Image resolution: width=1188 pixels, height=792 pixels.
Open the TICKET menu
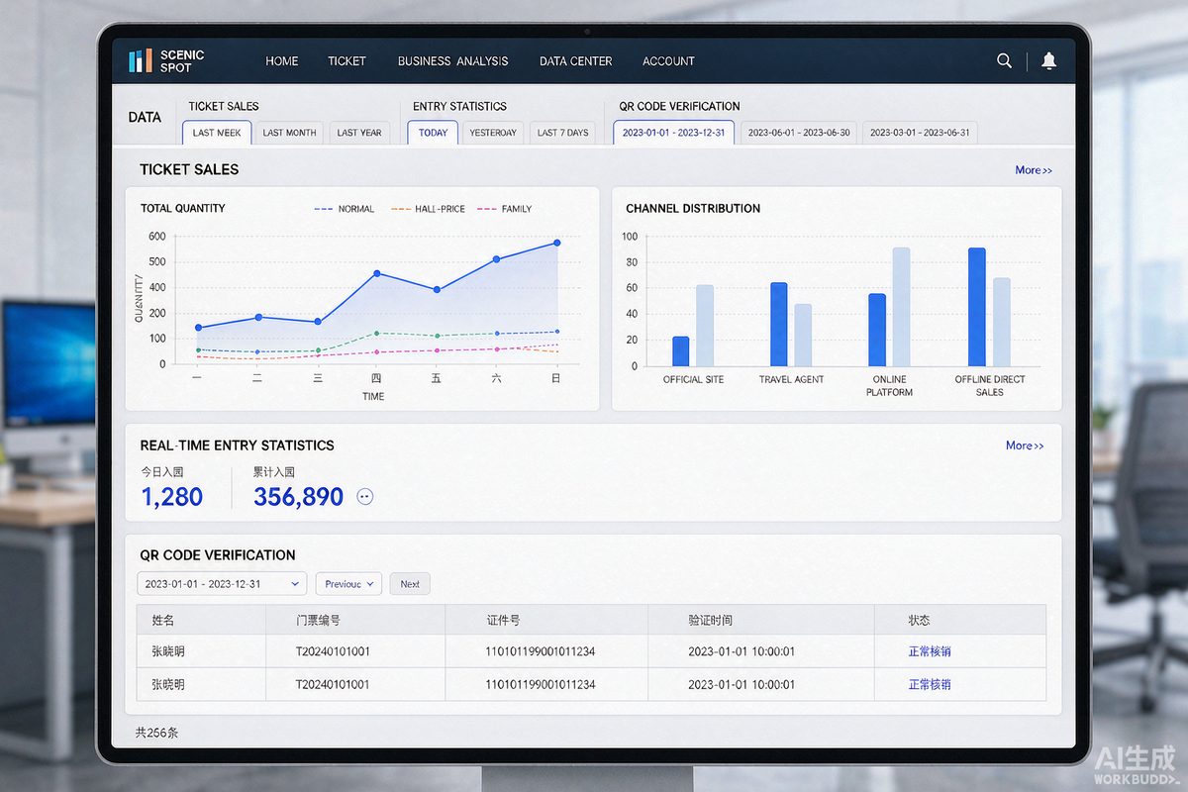(x=346, y=61)
